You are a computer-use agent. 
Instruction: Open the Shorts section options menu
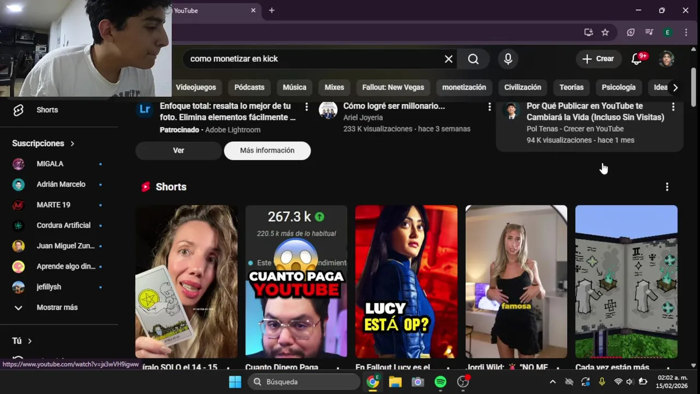tap(667, 187)
